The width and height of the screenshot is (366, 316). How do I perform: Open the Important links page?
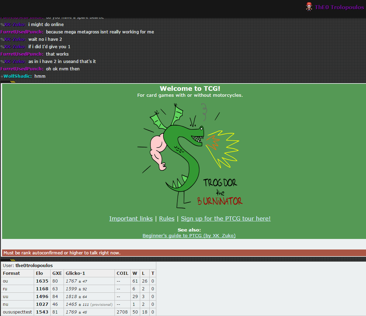point(131,219)
